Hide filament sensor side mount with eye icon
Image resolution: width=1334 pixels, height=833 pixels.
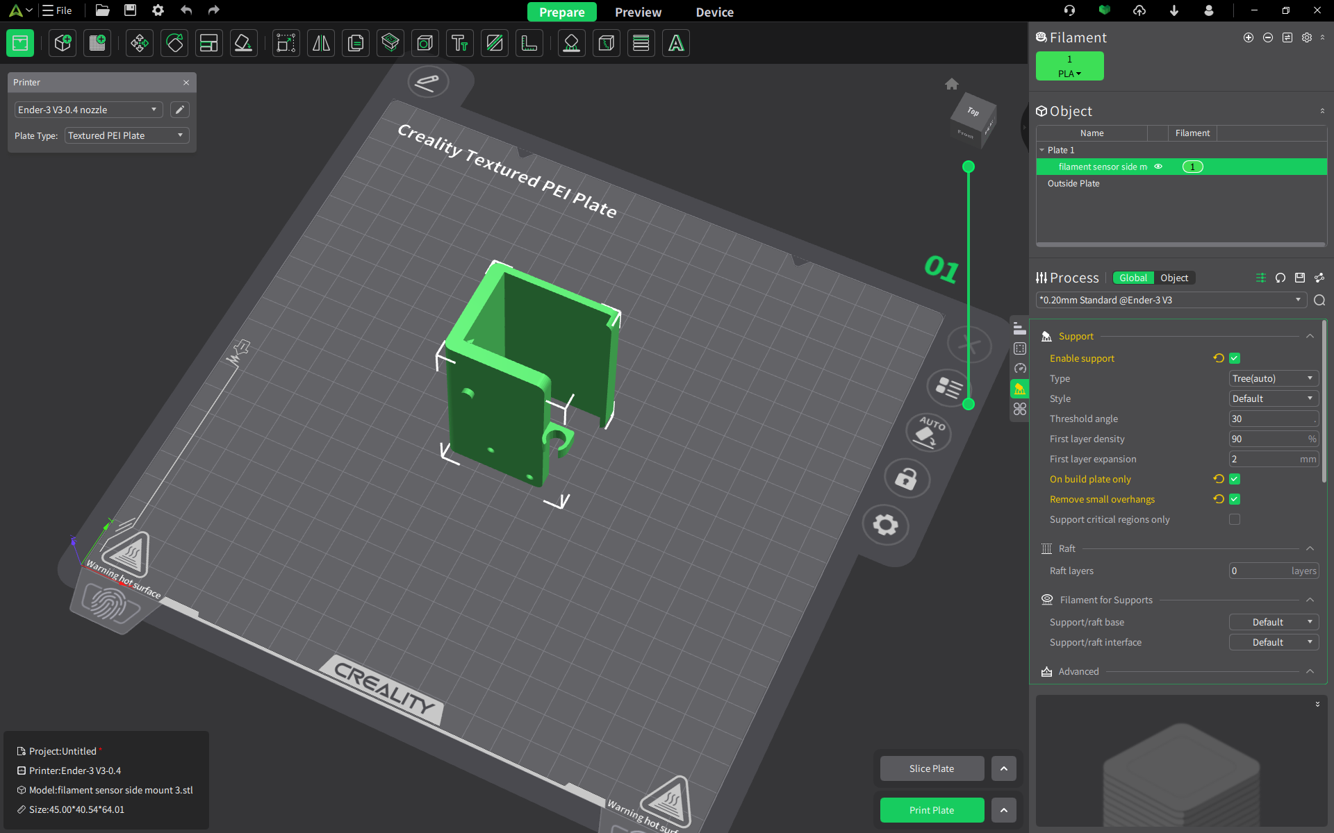1158,167
